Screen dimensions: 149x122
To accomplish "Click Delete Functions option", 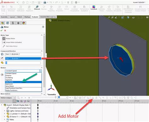I will (x=23, y=90).
